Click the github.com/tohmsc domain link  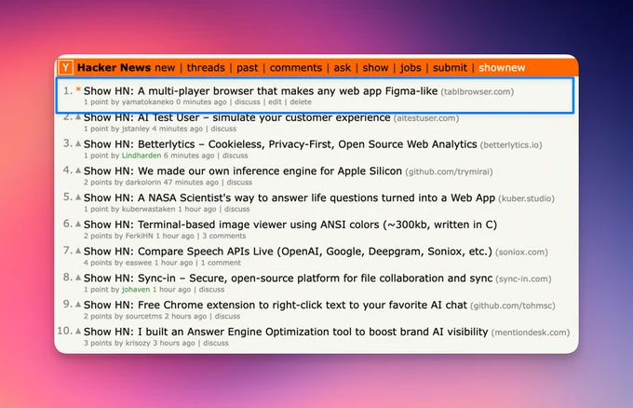513,306
